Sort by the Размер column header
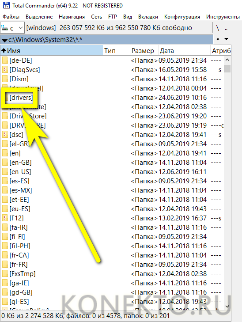The image size is (242, 322). click(144, 50)
